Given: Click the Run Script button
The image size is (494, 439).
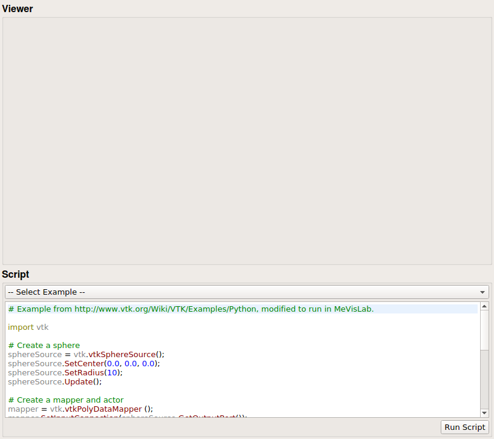Looking at the screenshot, I should [x=464, y=427].
